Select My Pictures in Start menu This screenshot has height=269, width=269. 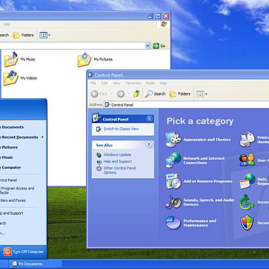tap(9, 147)
